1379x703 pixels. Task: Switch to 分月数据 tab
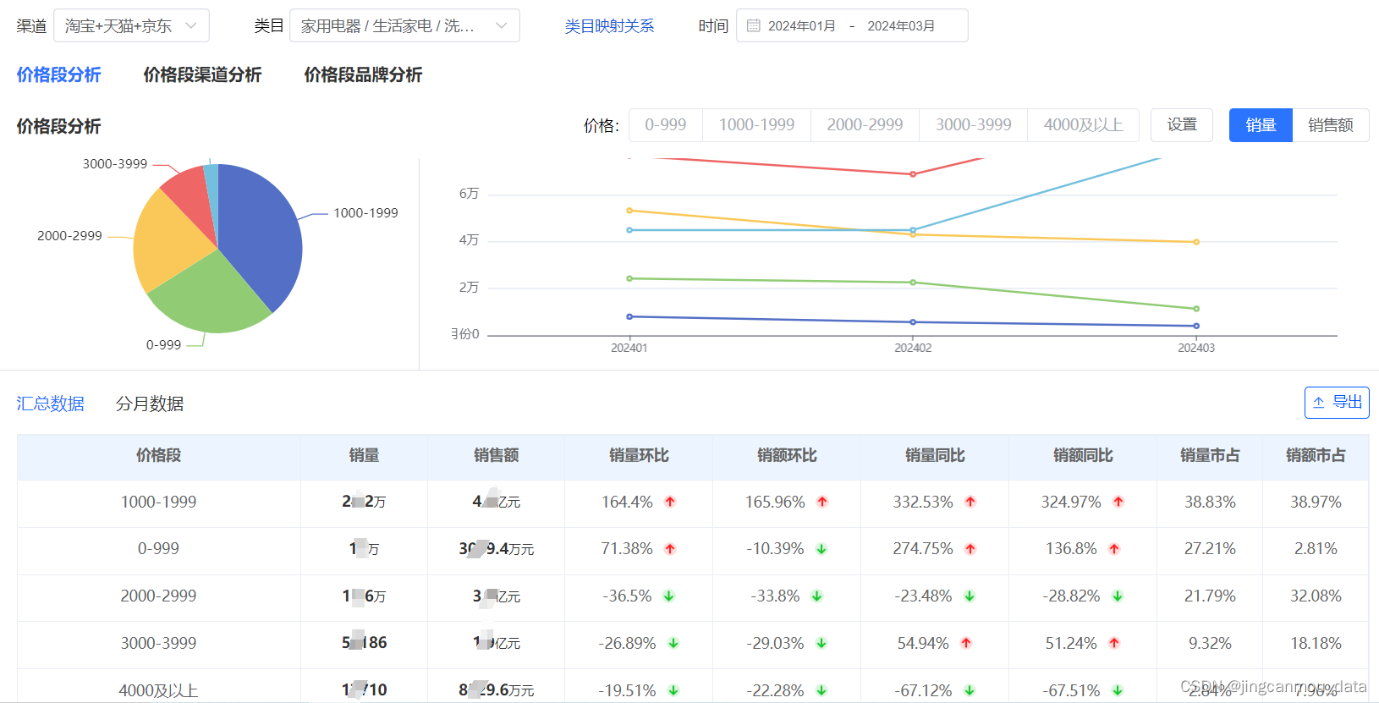tap(150, 404)
